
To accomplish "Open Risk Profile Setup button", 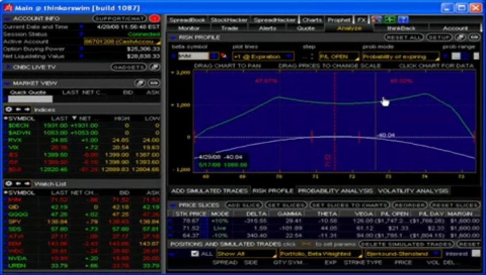I will pyautogui.click(x=439, y=37).
